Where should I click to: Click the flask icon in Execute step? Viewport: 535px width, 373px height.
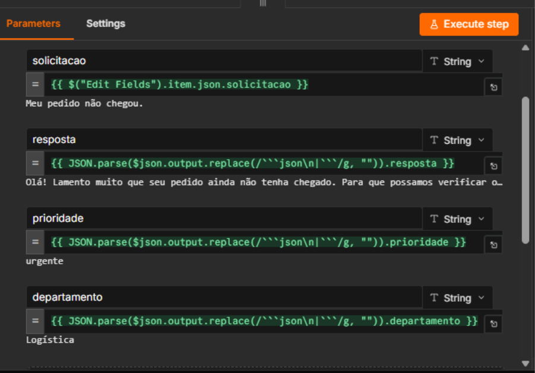tap(434, 24)
